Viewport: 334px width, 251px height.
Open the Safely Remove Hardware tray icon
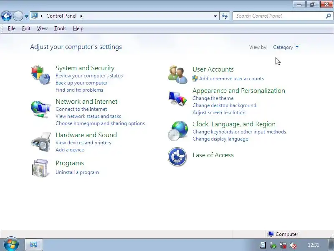[273, 245]
